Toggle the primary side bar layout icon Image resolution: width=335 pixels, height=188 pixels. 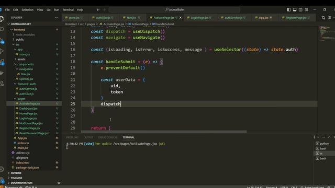pos(289,10)
